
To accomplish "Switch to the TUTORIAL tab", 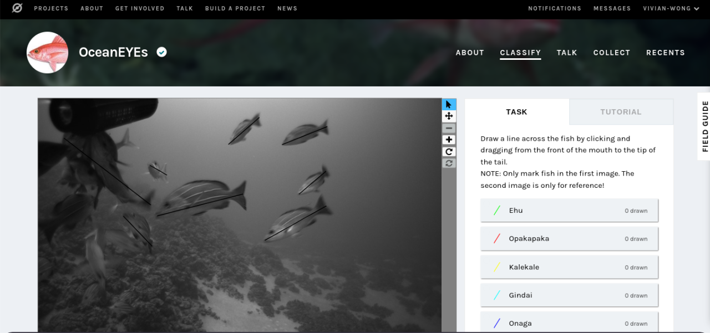I will 621,112.
